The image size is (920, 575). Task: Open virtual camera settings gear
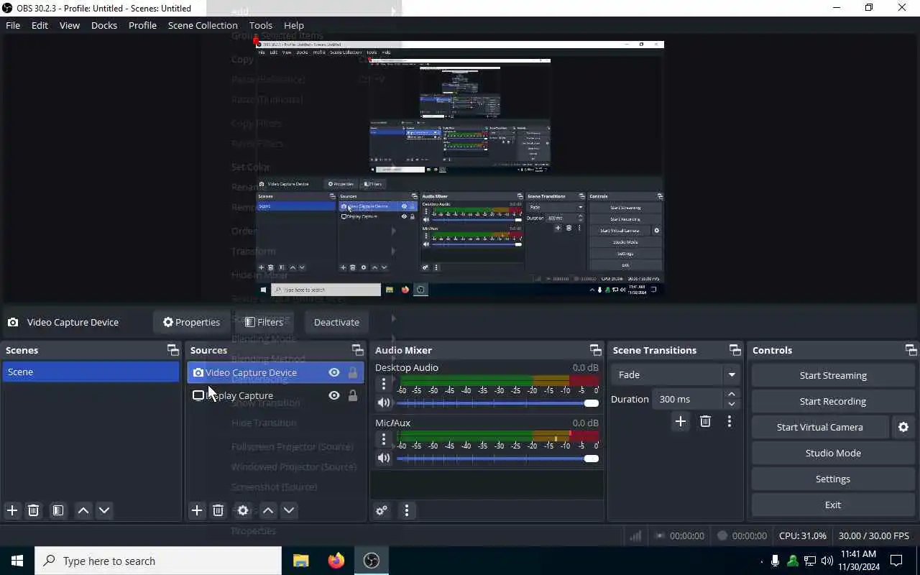pos(903,427)
